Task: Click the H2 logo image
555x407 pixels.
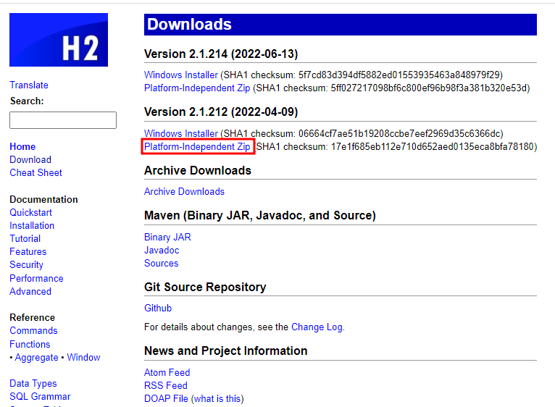Action: 59,40
